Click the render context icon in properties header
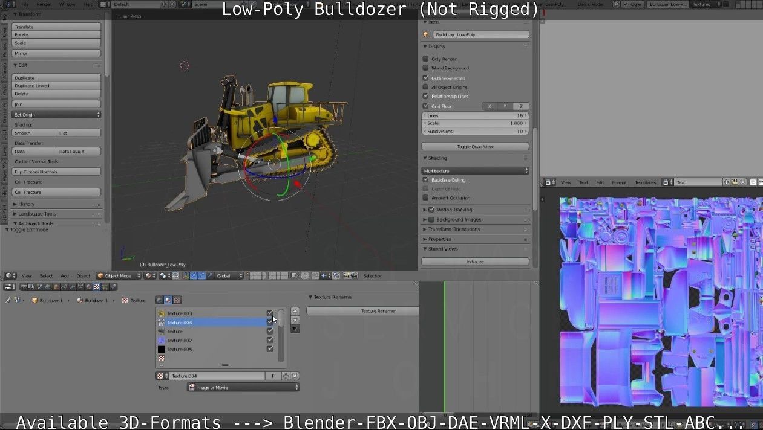The image size is (763, 430). (24, 287)
